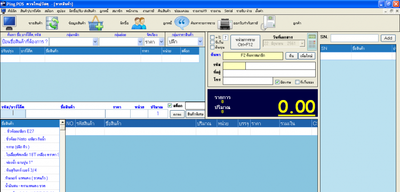Uncheck the checked box below phone field
Image resolution: width=400 pixels, height=192 pixels.
277,82
